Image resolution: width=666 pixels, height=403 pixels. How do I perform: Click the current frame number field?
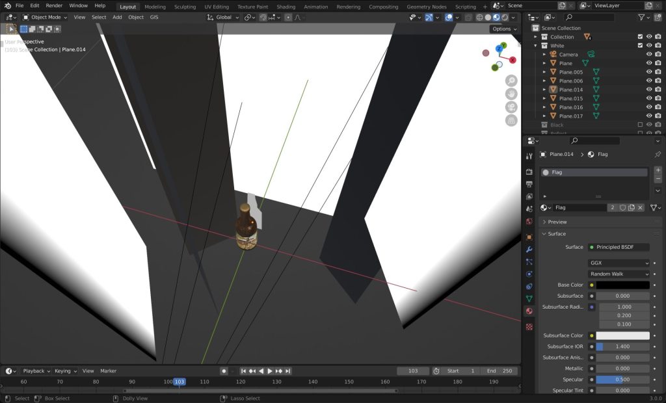point(413,371)
